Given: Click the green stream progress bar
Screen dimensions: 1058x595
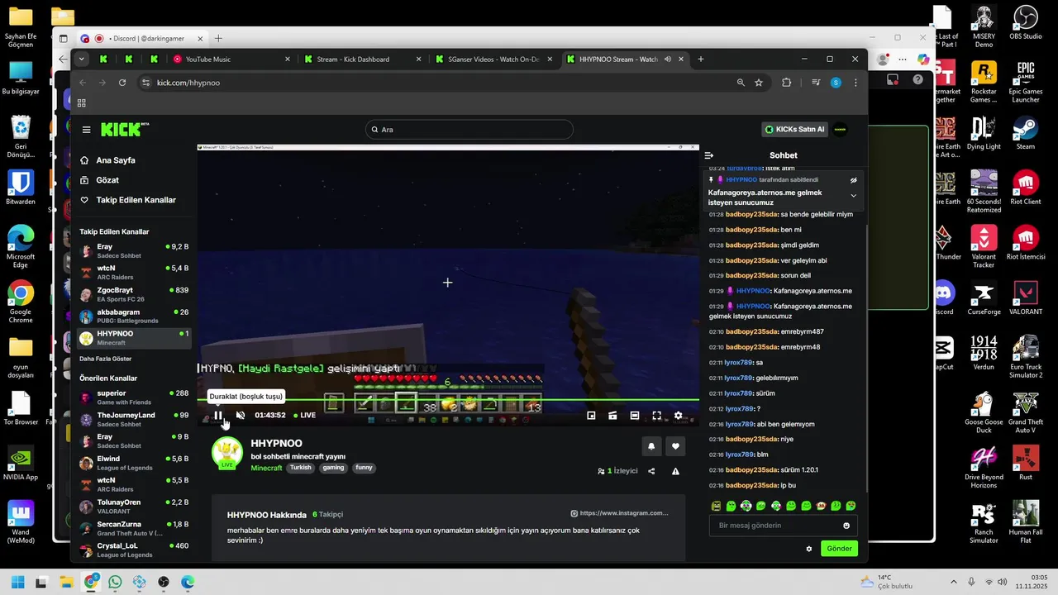Looking at the screenshot, I should [x=448, y=400].
